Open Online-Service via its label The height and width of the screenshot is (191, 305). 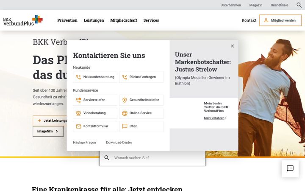coord(141,113)
